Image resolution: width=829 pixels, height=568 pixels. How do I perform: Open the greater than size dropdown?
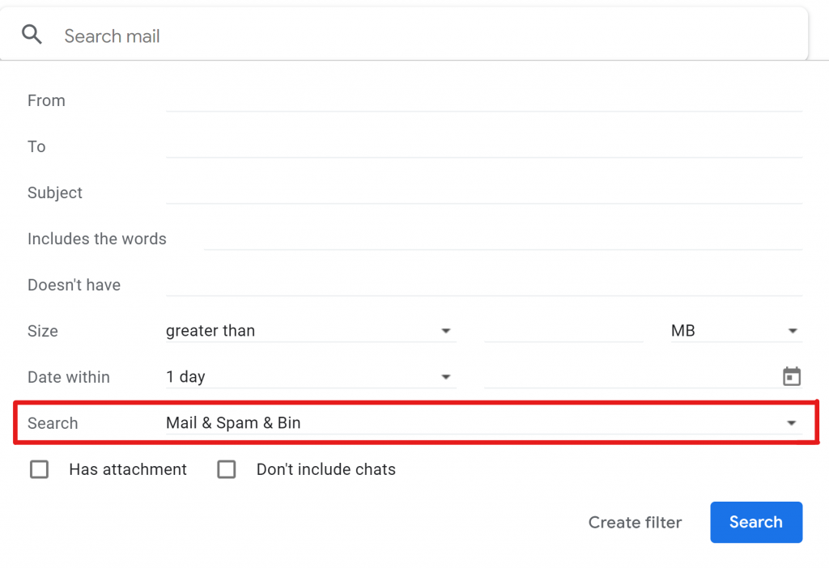(311, 331)
